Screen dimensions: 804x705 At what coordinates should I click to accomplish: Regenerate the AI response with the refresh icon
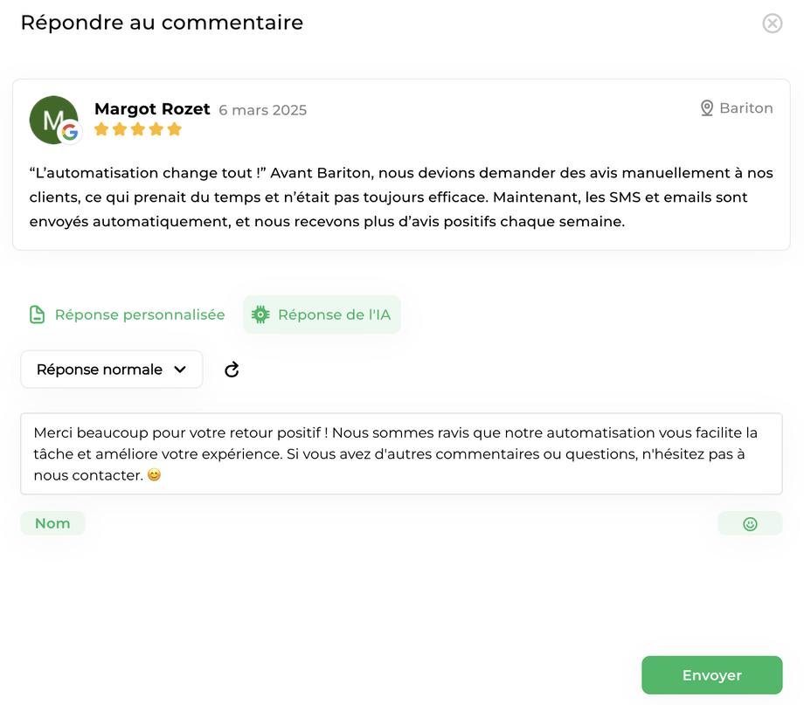[232, 370]
